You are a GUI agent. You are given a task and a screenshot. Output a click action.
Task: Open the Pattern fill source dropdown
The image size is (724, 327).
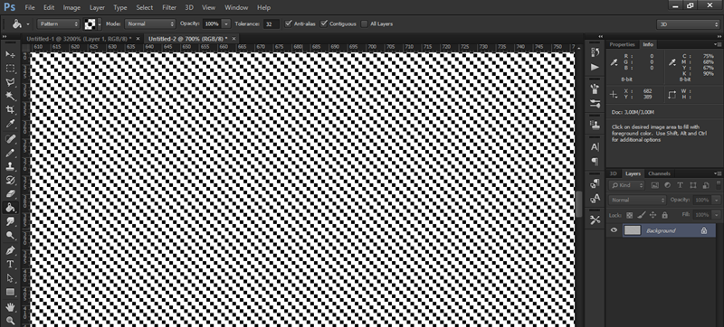coord(59,23)
